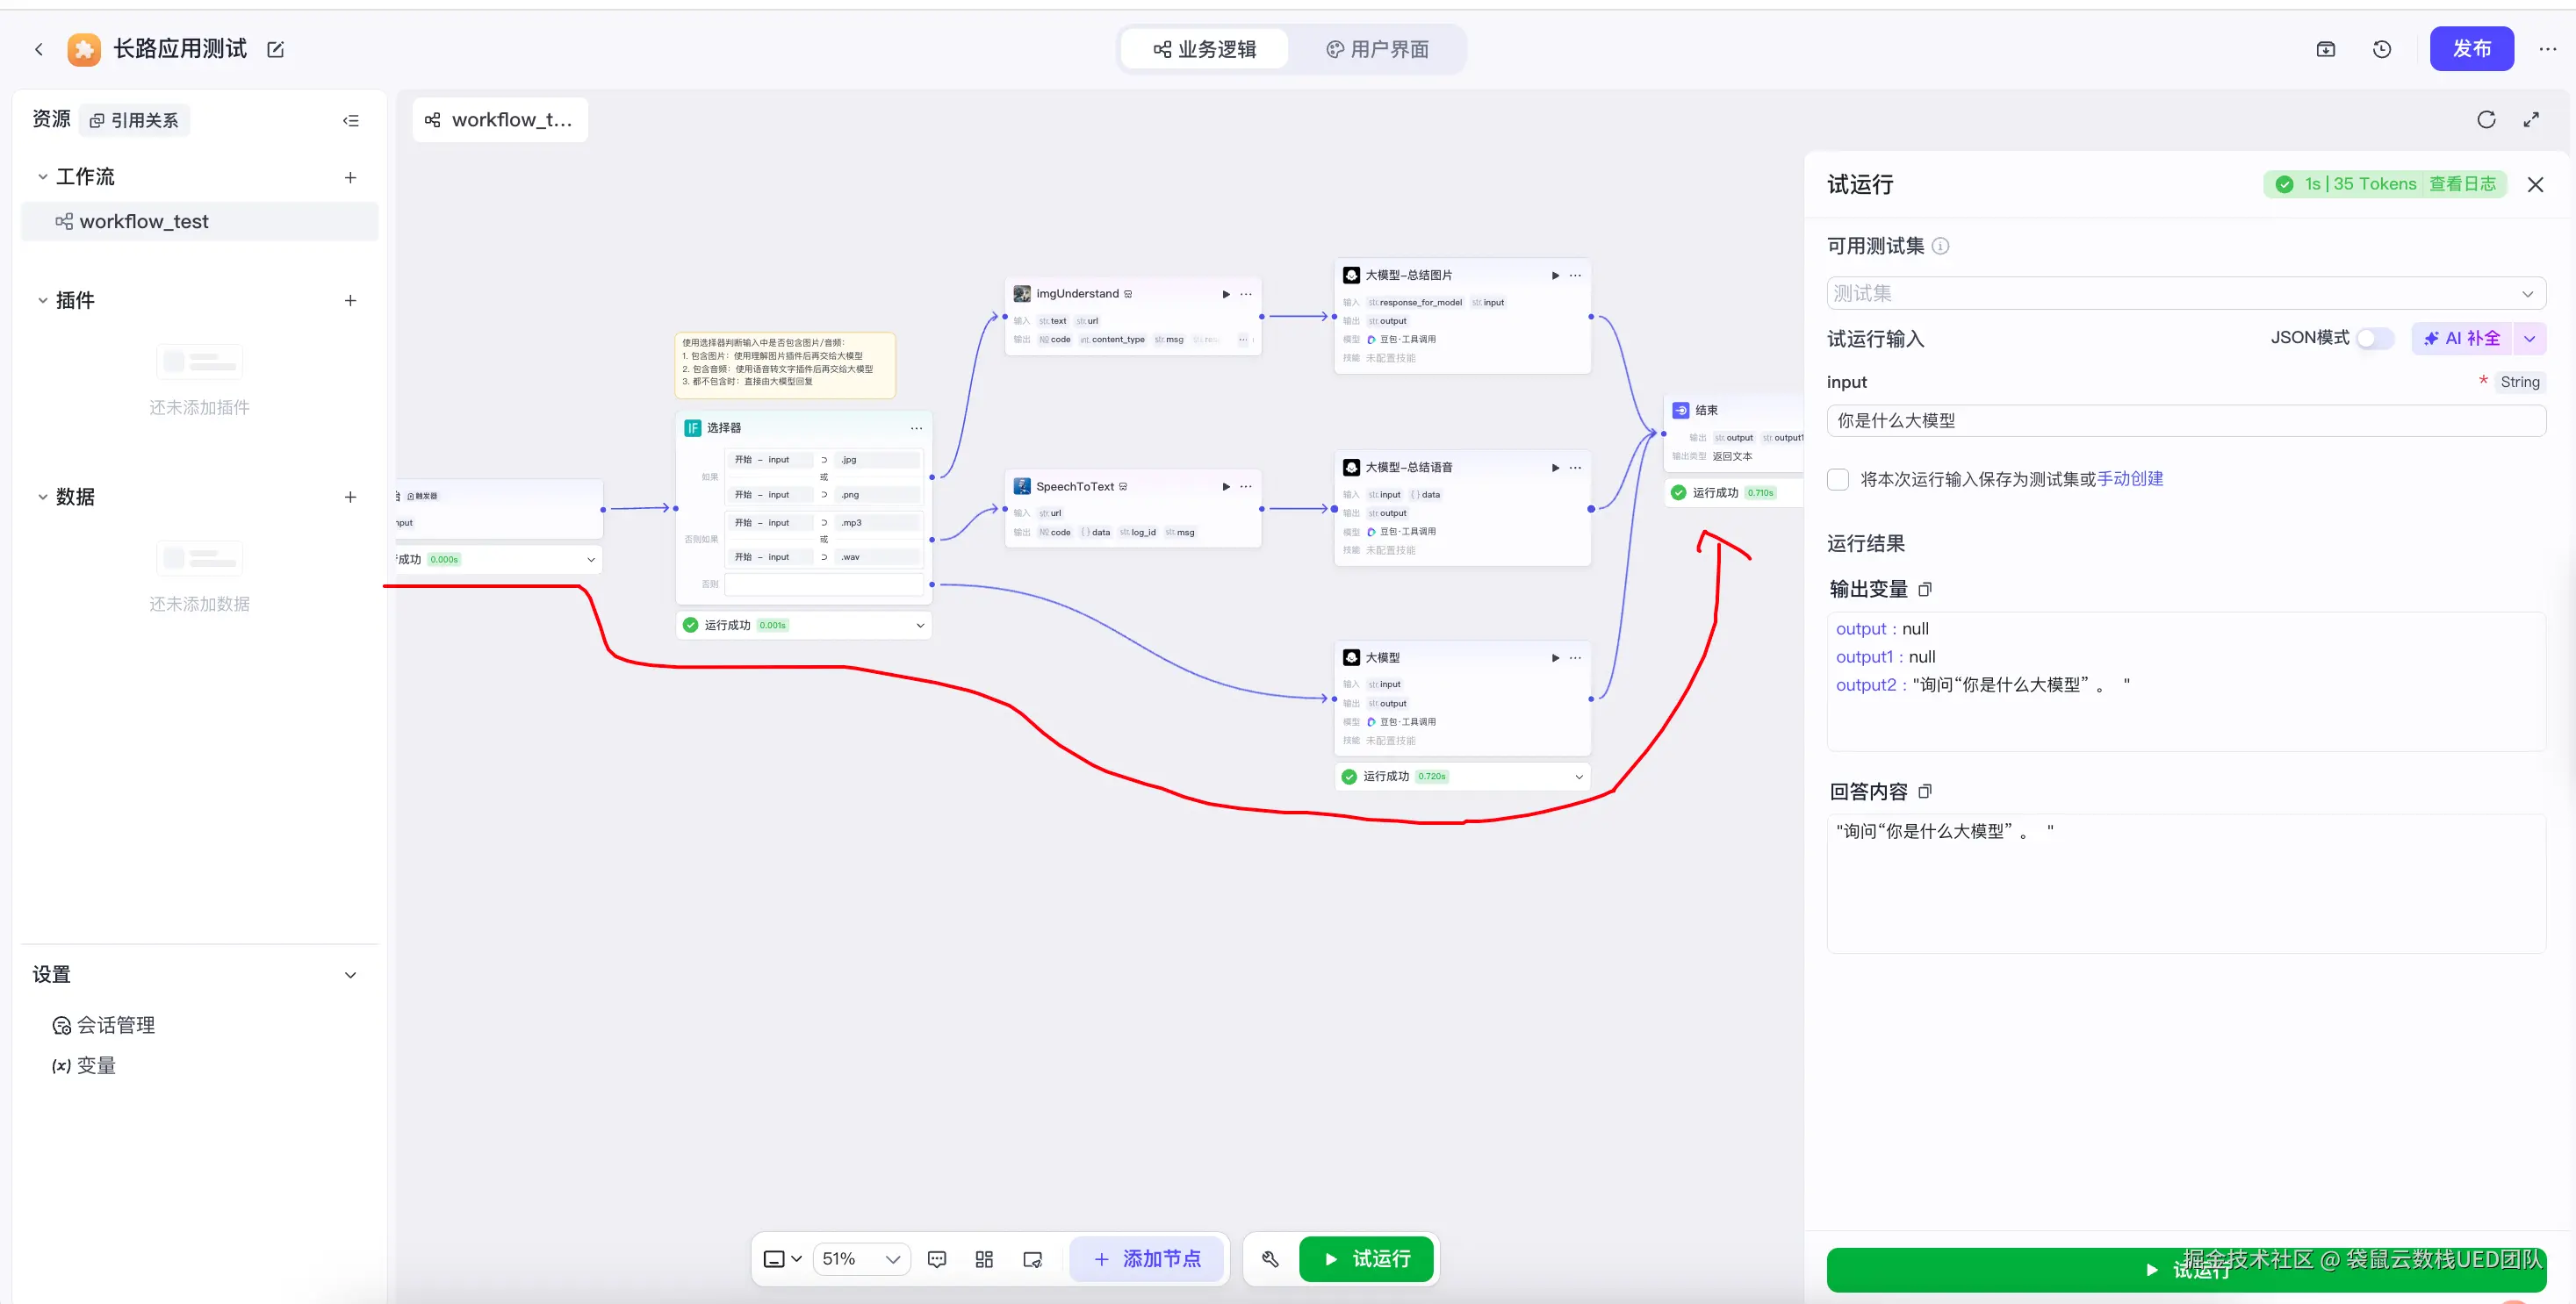The width and height of the screenshot is (2576, 1304).
Task: Open the manual create test set link
Action: [2130, 478]
